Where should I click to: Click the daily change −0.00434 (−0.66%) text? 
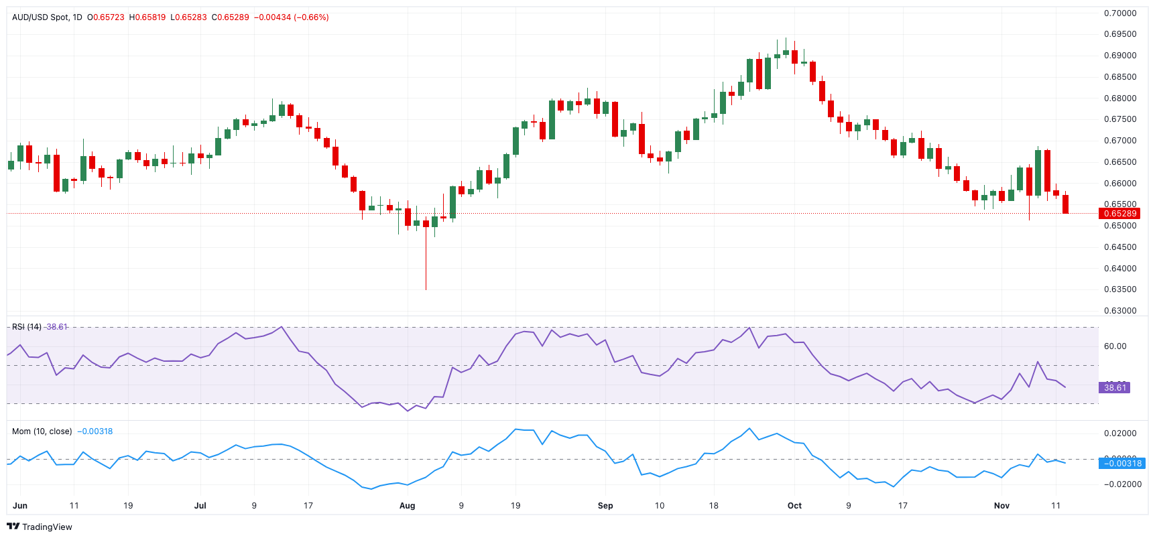click(x=291, y=17)
